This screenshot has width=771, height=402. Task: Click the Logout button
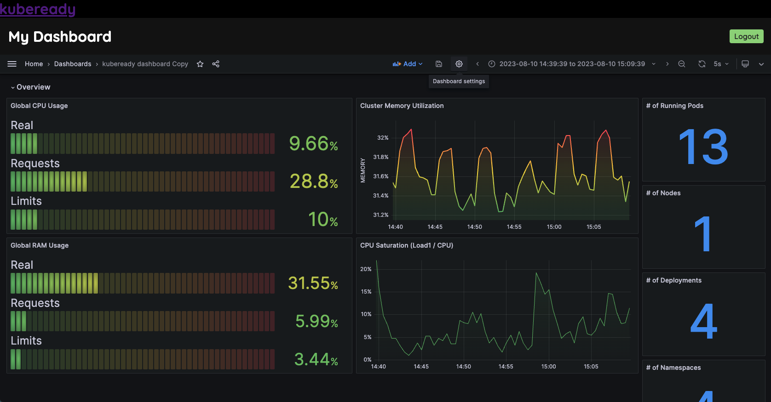(746, 36)
